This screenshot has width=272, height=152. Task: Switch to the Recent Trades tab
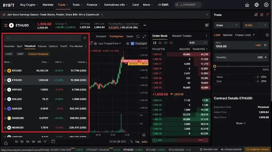(182, 36)
